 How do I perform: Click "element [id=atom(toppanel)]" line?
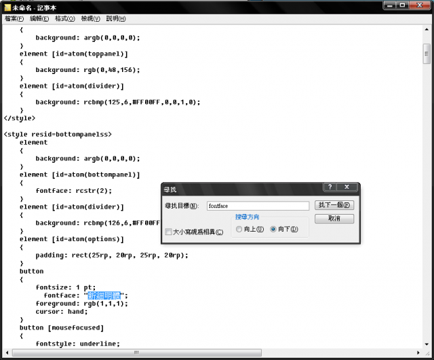point(74,54)
